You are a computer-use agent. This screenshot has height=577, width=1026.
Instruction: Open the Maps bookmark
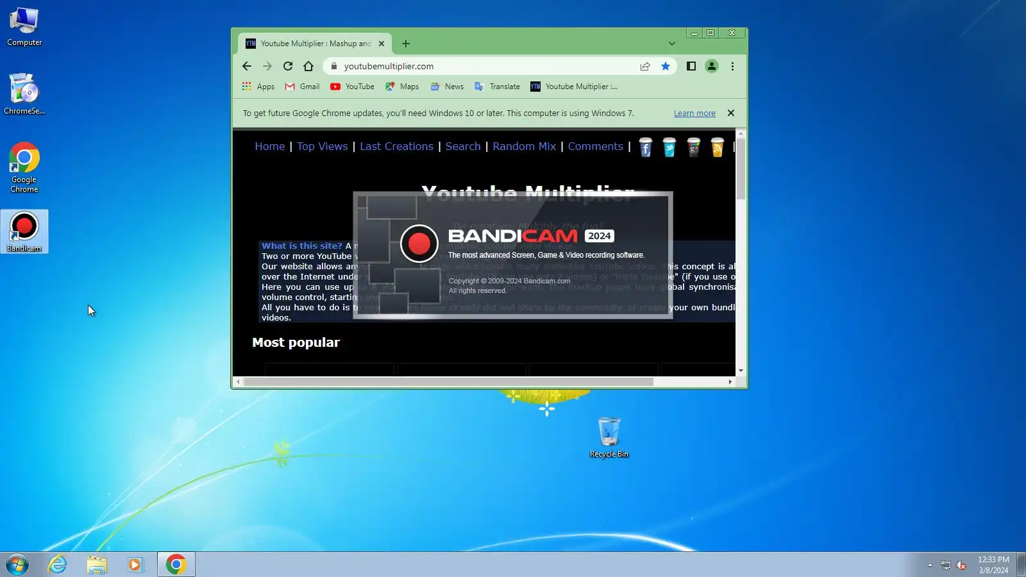[x=402, y=87]
